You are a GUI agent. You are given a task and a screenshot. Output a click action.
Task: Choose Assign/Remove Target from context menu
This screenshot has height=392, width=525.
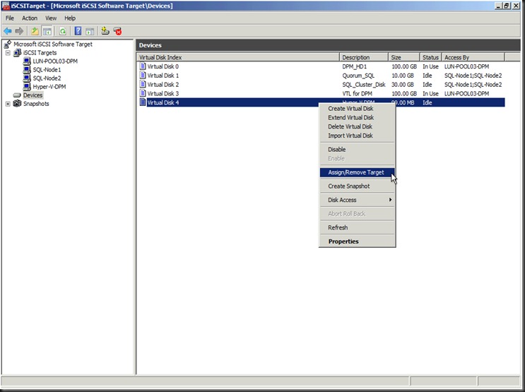356,172
